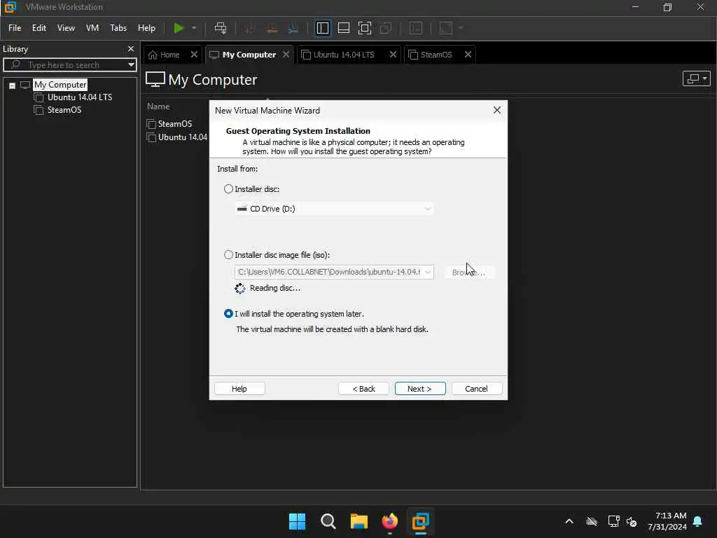Click stretch guest toolbar icon
This screenshot has height=538, width=717.
446,28
